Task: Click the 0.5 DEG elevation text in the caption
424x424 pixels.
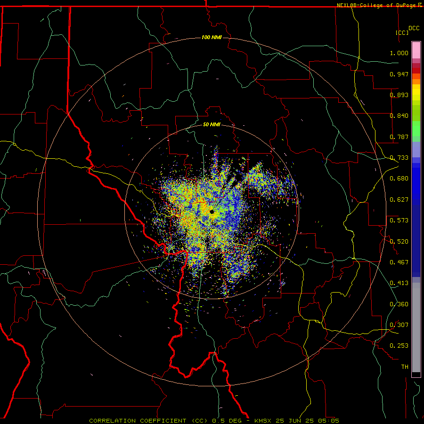Action: pos(228,421)
